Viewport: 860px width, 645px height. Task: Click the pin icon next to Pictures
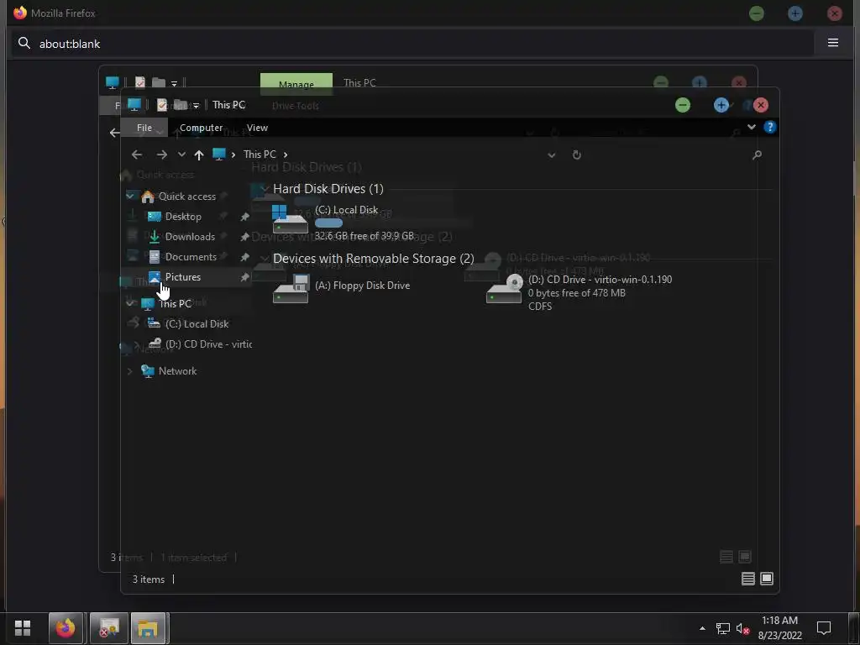244,277
